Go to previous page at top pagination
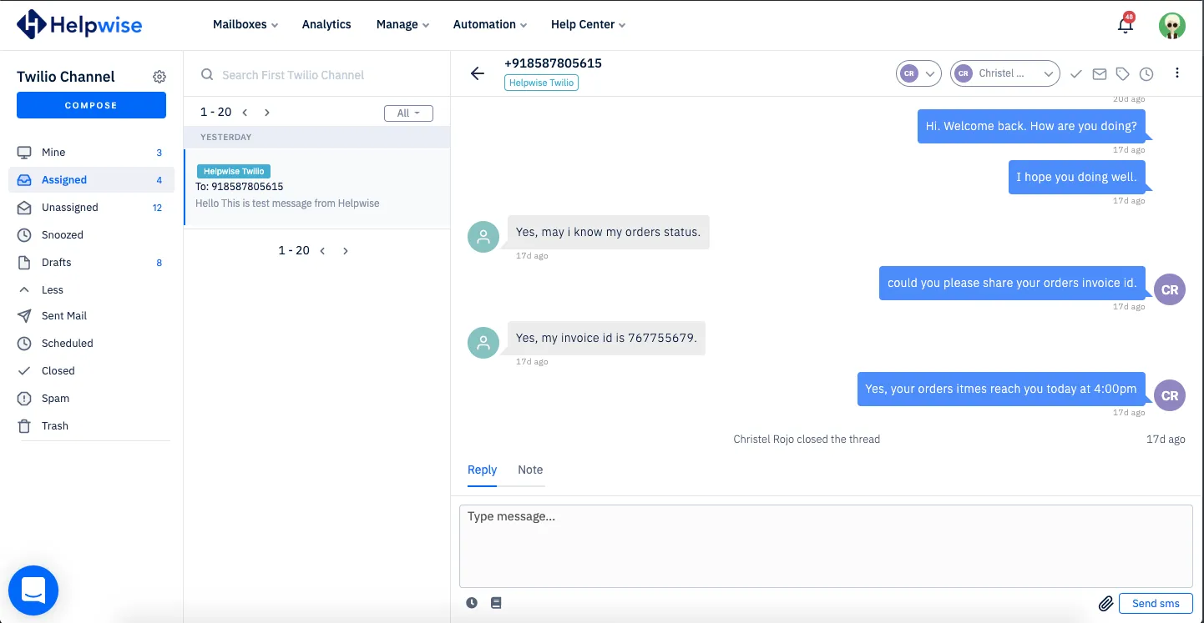Screen dimensions: 1204x623 click(x=245, y=113)
